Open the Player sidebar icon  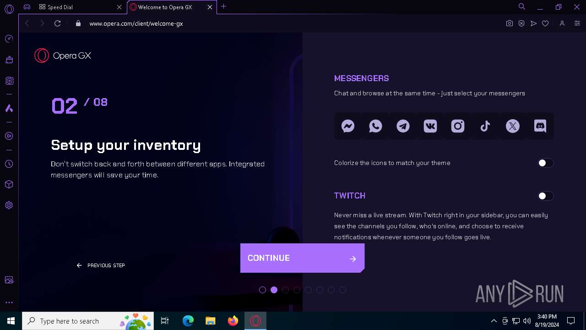(9, 136)
